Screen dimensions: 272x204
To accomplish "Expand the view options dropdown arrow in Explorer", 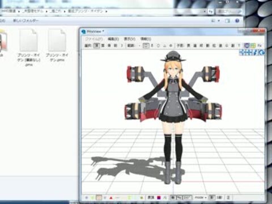I will pyautogui.click(x=219, y=20).
